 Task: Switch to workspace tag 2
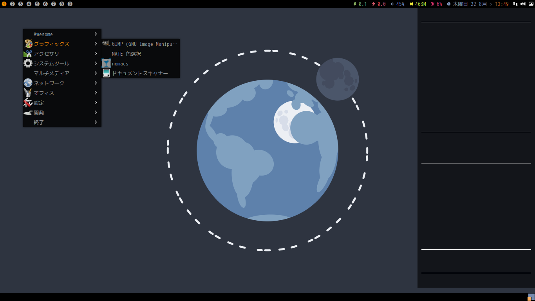[13, 4]
